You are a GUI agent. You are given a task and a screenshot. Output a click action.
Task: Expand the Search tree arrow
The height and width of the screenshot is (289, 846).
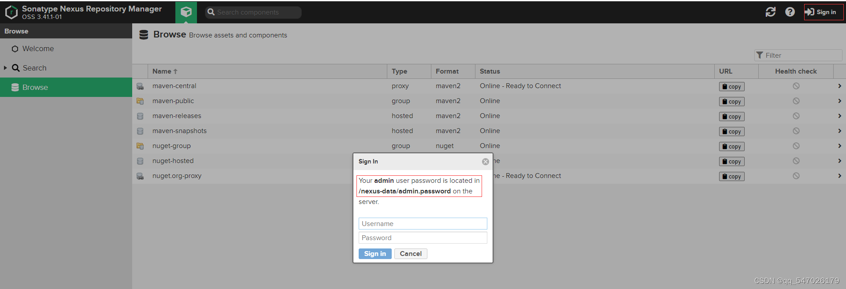tap(5, 68)
